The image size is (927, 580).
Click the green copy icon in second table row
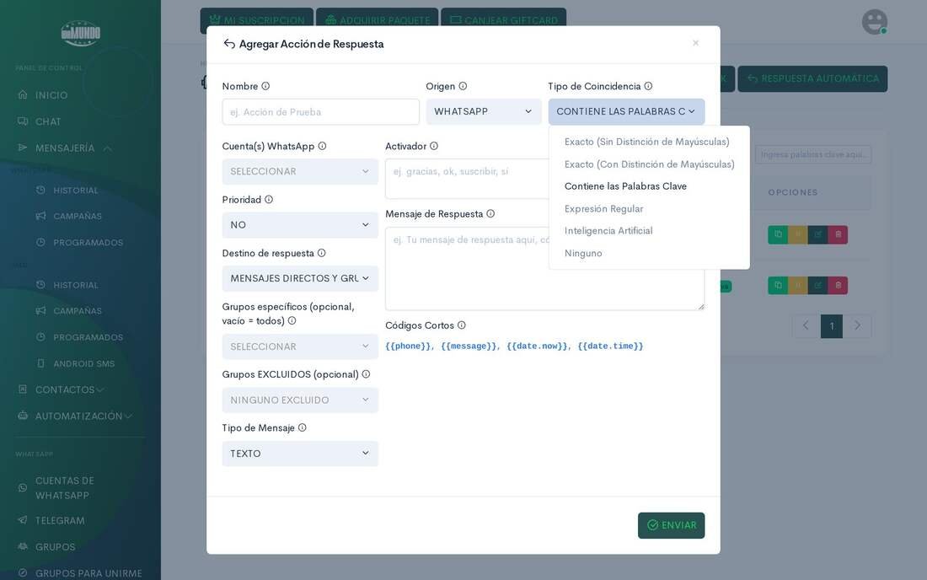point(778,285)
